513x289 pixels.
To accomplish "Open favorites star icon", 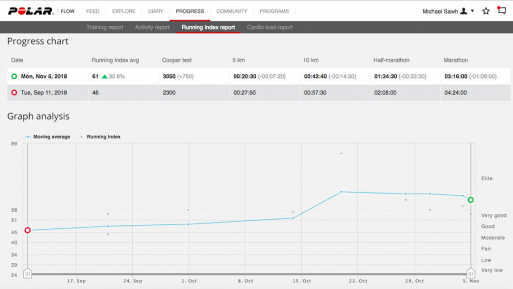I will [485, 11].
